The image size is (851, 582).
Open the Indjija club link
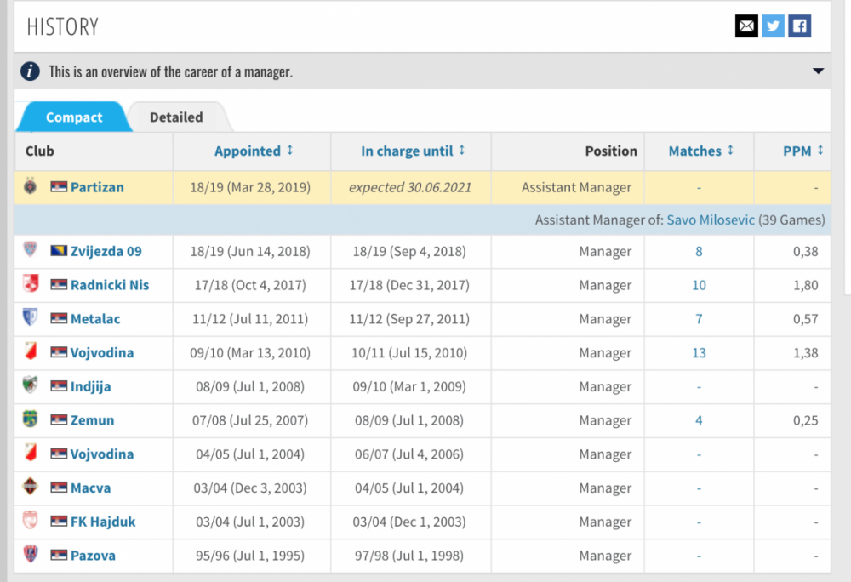90,386
